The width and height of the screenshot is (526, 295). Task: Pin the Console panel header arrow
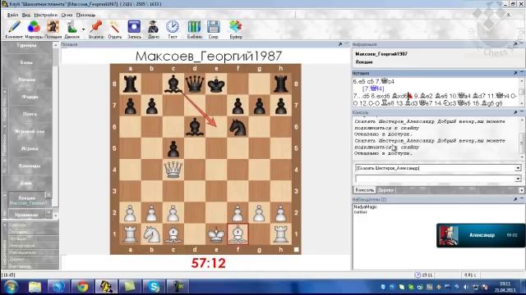[515, 112]
